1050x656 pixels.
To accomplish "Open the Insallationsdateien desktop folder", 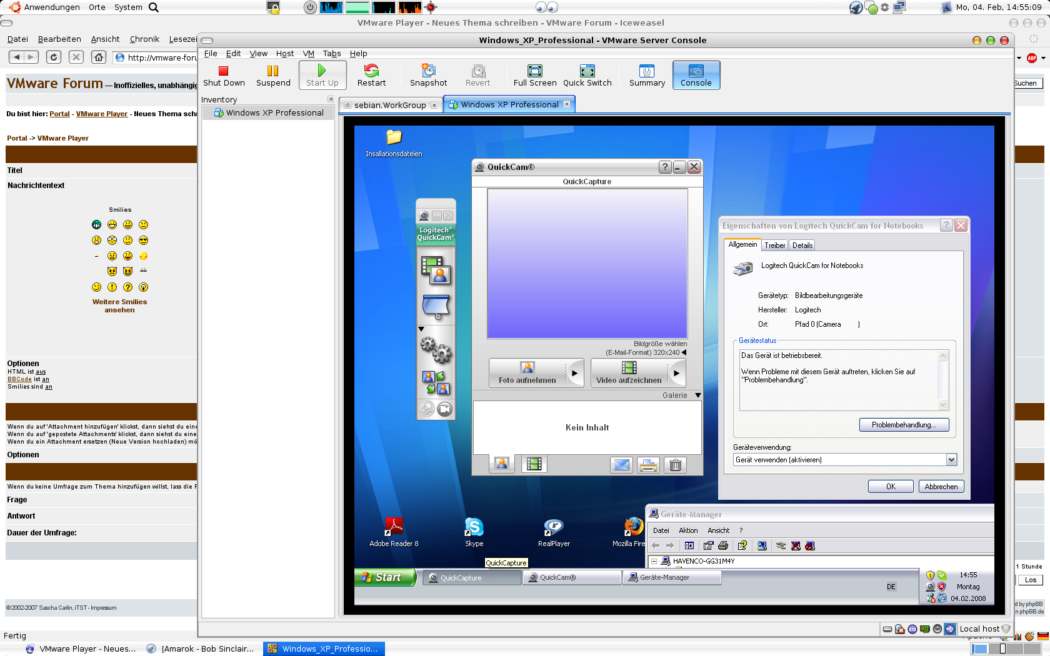I will tap(394, 143).
